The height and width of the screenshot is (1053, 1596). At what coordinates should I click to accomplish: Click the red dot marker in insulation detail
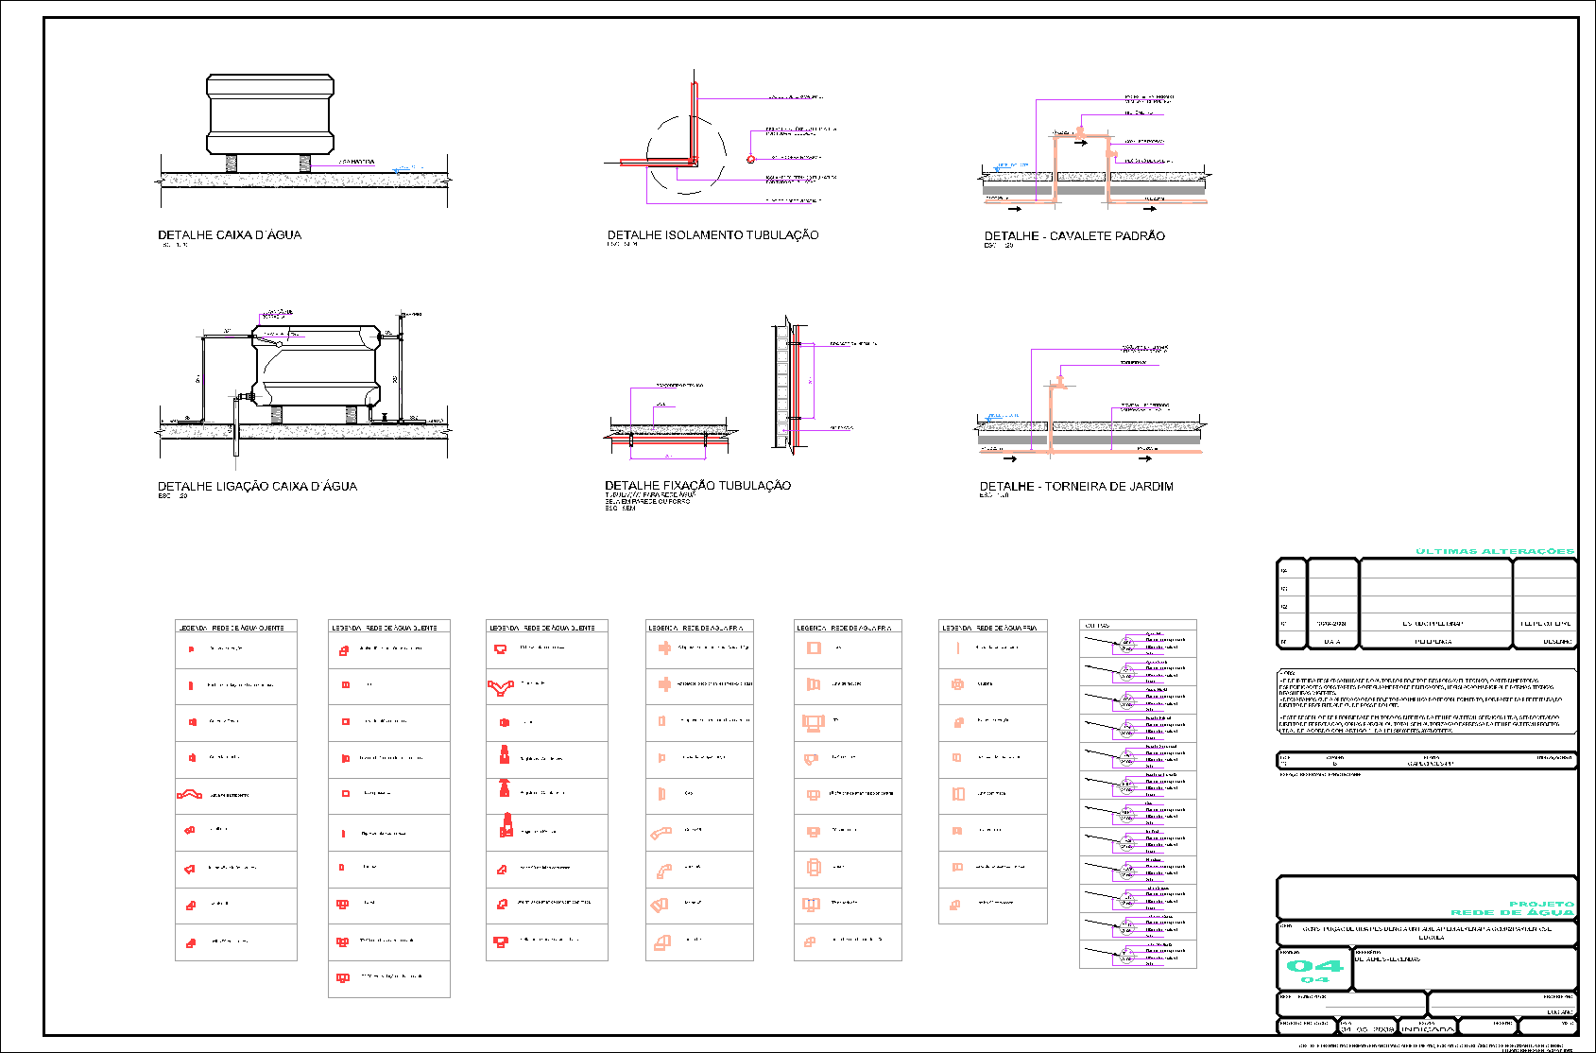[x=751, y=159]
